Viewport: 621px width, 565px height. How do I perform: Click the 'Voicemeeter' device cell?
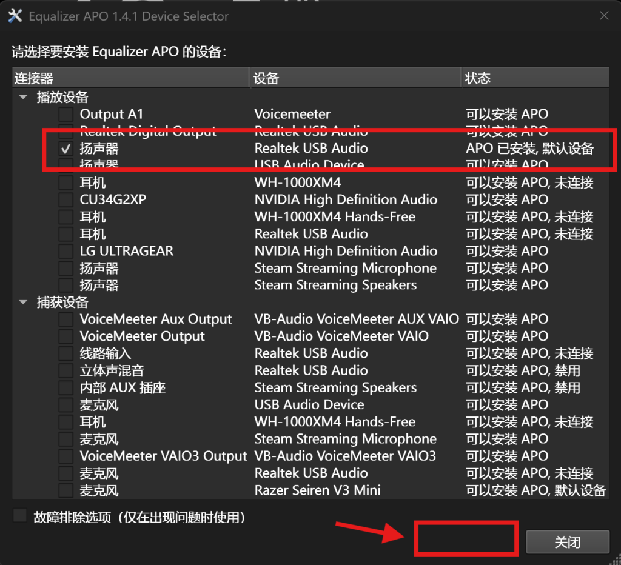pos(292,114)
